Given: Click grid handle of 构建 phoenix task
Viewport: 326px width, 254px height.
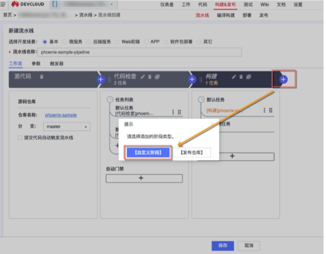Looking at the screenshot, I should [x=271, y=110].
